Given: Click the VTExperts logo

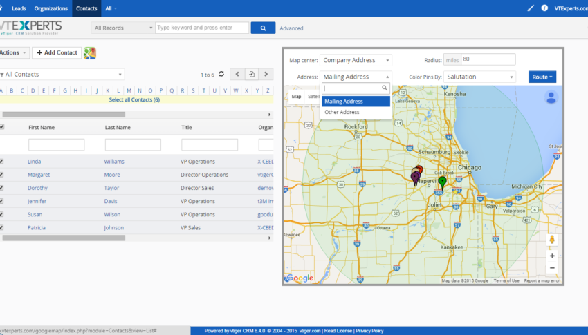Looking at the screenshot, I should pos(30,28).
